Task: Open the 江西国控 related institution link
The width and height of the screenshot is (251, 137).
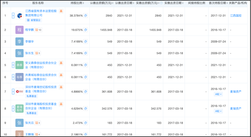Action: click(236, 16)
